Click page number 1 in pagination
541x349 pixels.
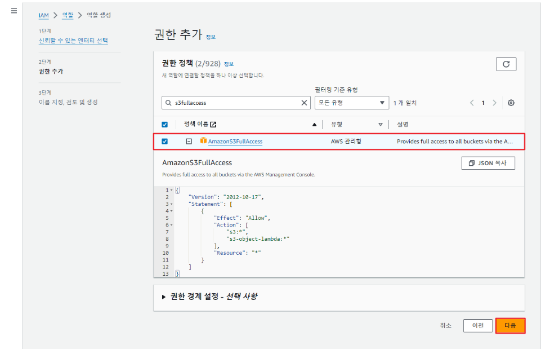tap(483, 103)
